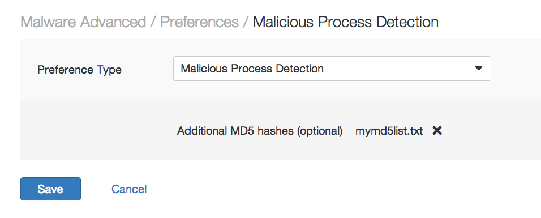Click the caret arrow in Preference Type box

[x=478, y=69]
